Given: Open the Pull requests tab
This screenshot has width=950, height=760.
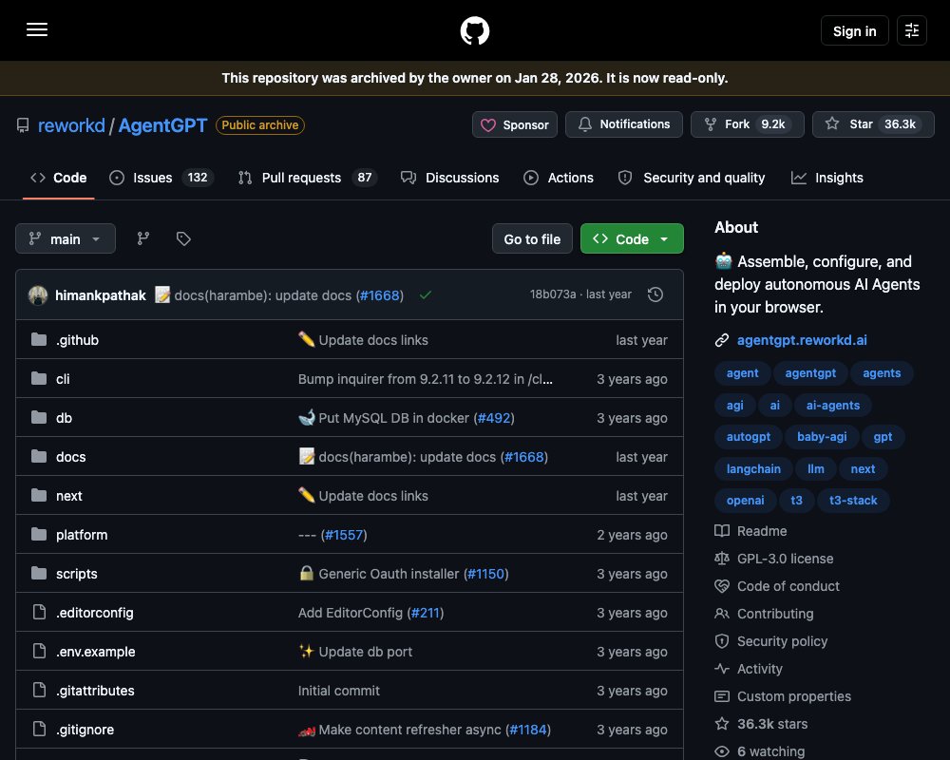Looking at the screenshot, I should coord(307,178).
